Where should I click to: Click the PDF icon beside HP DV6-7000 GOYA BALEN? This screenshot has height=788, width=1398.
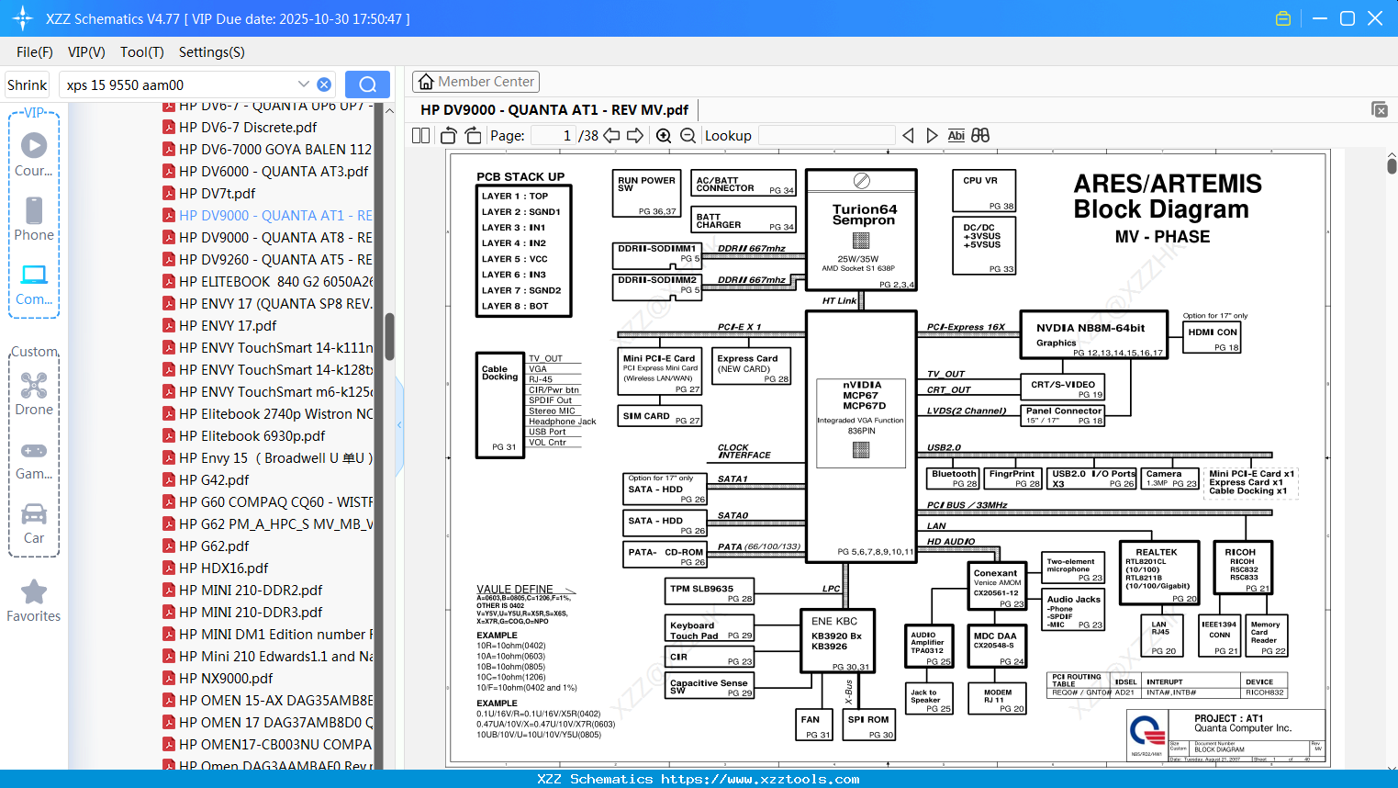tap(169, 149)
